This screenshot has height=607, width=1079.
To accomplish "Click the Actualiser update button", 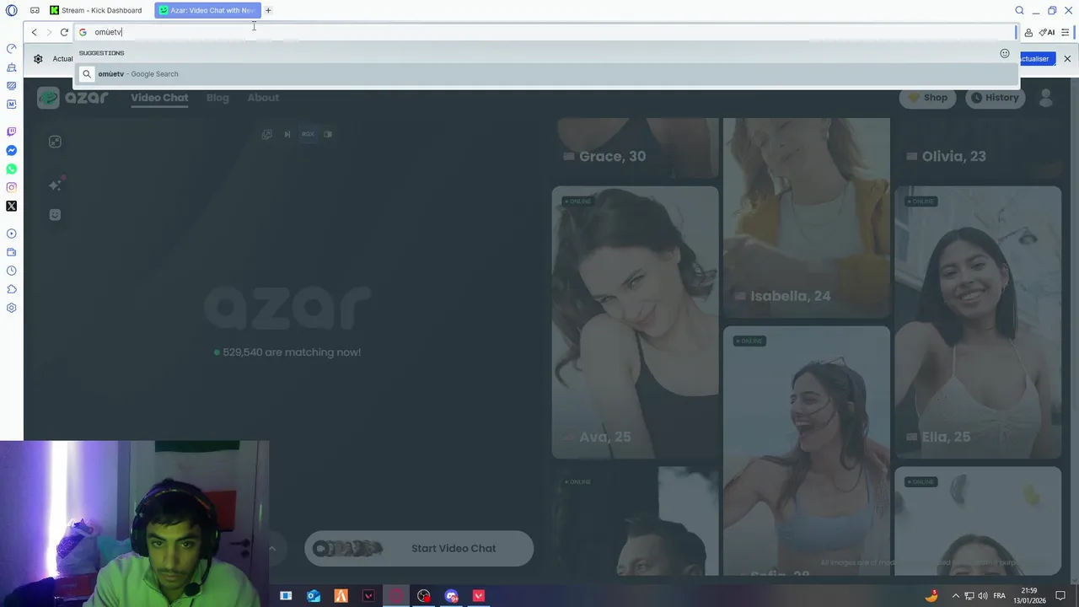I will pyautogui.click(x=1036, y=58).
